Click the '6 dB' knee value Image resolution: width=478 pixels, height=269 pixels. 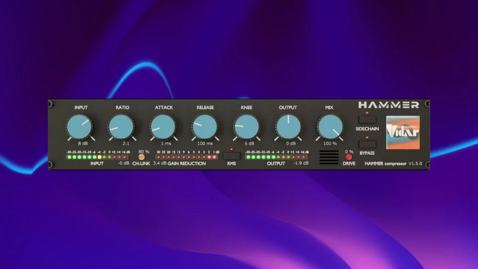pos(249,143)
